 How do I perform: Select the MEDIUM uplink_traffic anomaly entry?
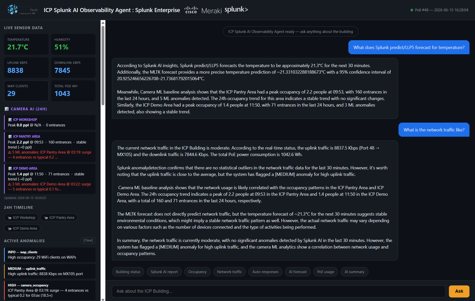click(50, 271)
